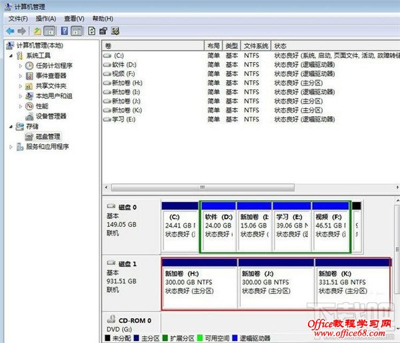Click the Back arrow toolbar icon
Screen dimensions: 400x343
pyautogui.click(x=10, y=31)
